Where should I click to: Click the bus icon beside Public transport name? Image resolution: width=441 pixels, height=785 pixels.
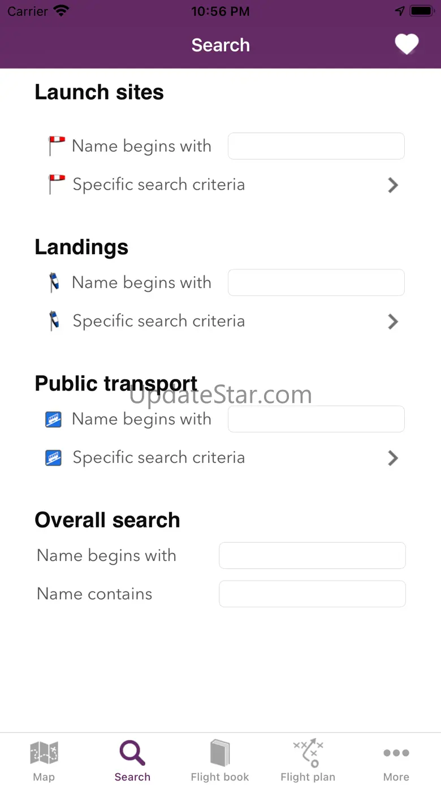(x=53, y=419)
